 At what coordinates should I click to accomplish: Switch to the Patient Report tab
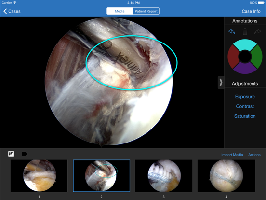pyautogui.click(x=146, y=11)
